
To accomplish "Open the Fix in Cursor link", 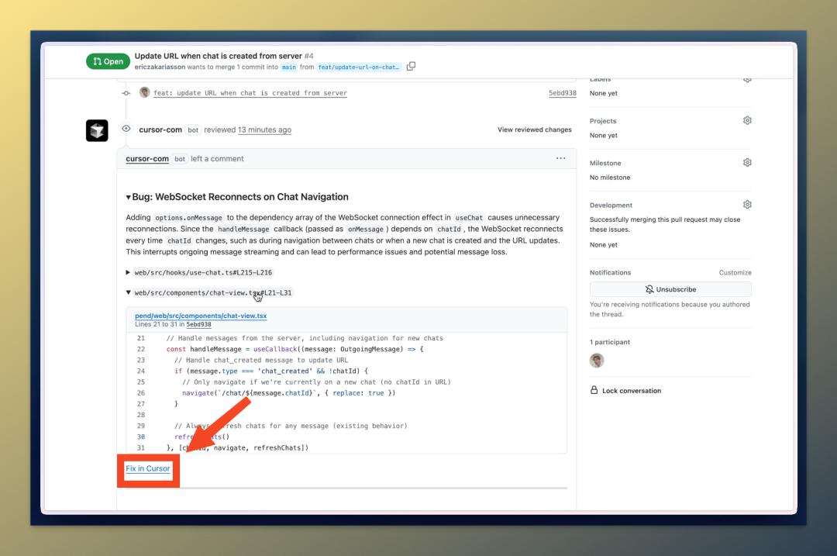I will pyautogui.click(x=148, y=468).
